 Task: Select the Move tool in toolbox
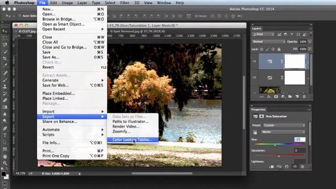point(5,31)
